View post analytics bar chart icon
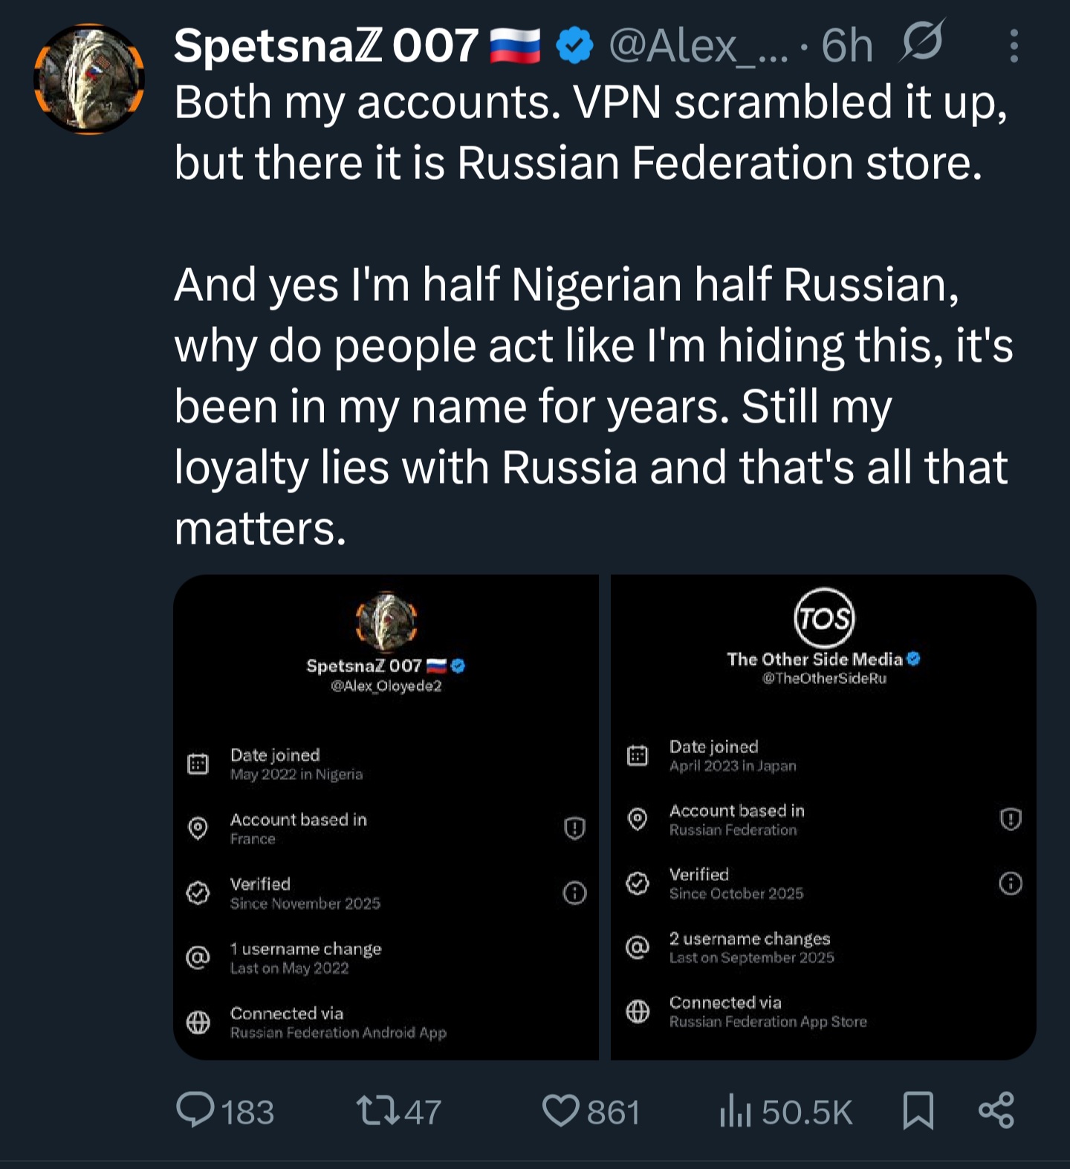 (x=736, y=1111)
